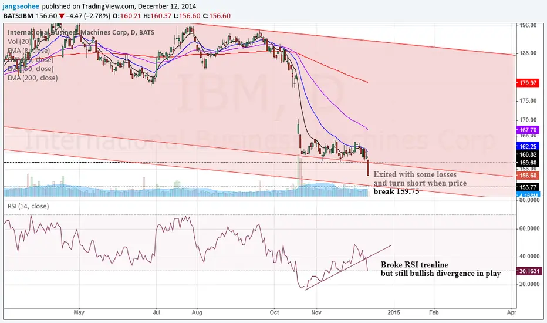547x323 pixels.
Task: Click the 160.82 black price label
Action: click(528, 154)
